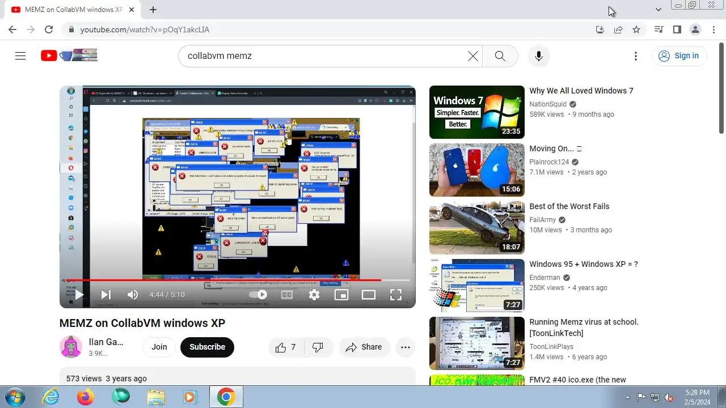Skip to next video
The image size is (726, 408).
click(x=105, y=295)
